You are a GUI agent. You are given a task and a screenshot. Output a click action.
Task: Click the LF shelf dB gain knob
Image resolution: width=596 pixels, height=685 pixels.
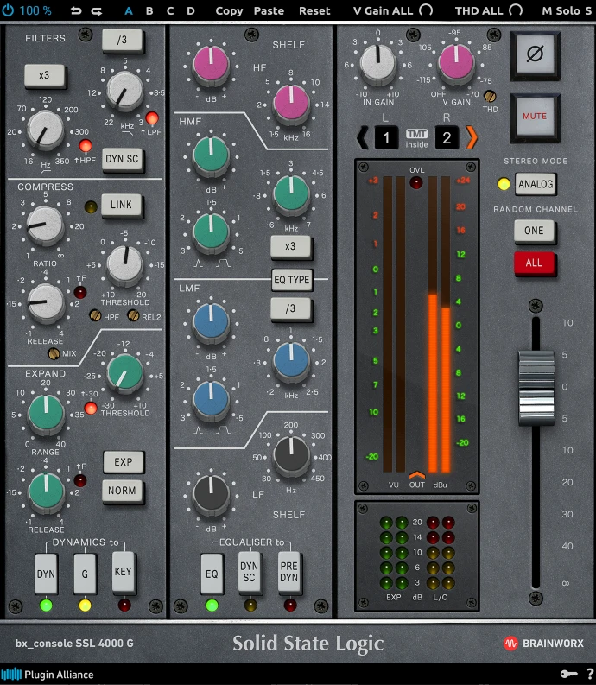pyautogui.click(x=211, y=493)
